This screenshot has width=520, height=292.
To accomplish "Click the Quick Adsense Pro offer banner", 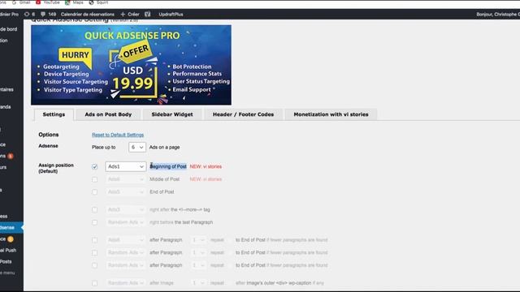I will click(131, 65).
